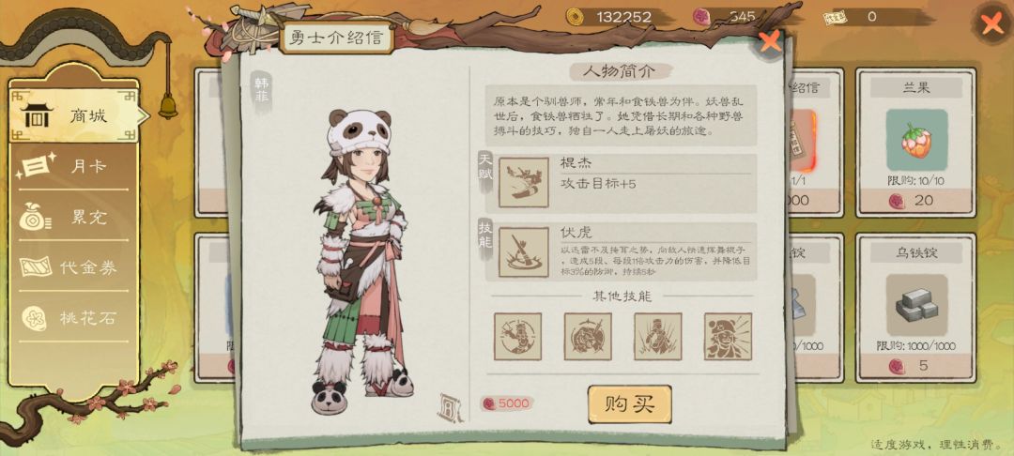Open the 累充 tab
This screenshot has height=456, width=1014.
[x=75, y=217]
